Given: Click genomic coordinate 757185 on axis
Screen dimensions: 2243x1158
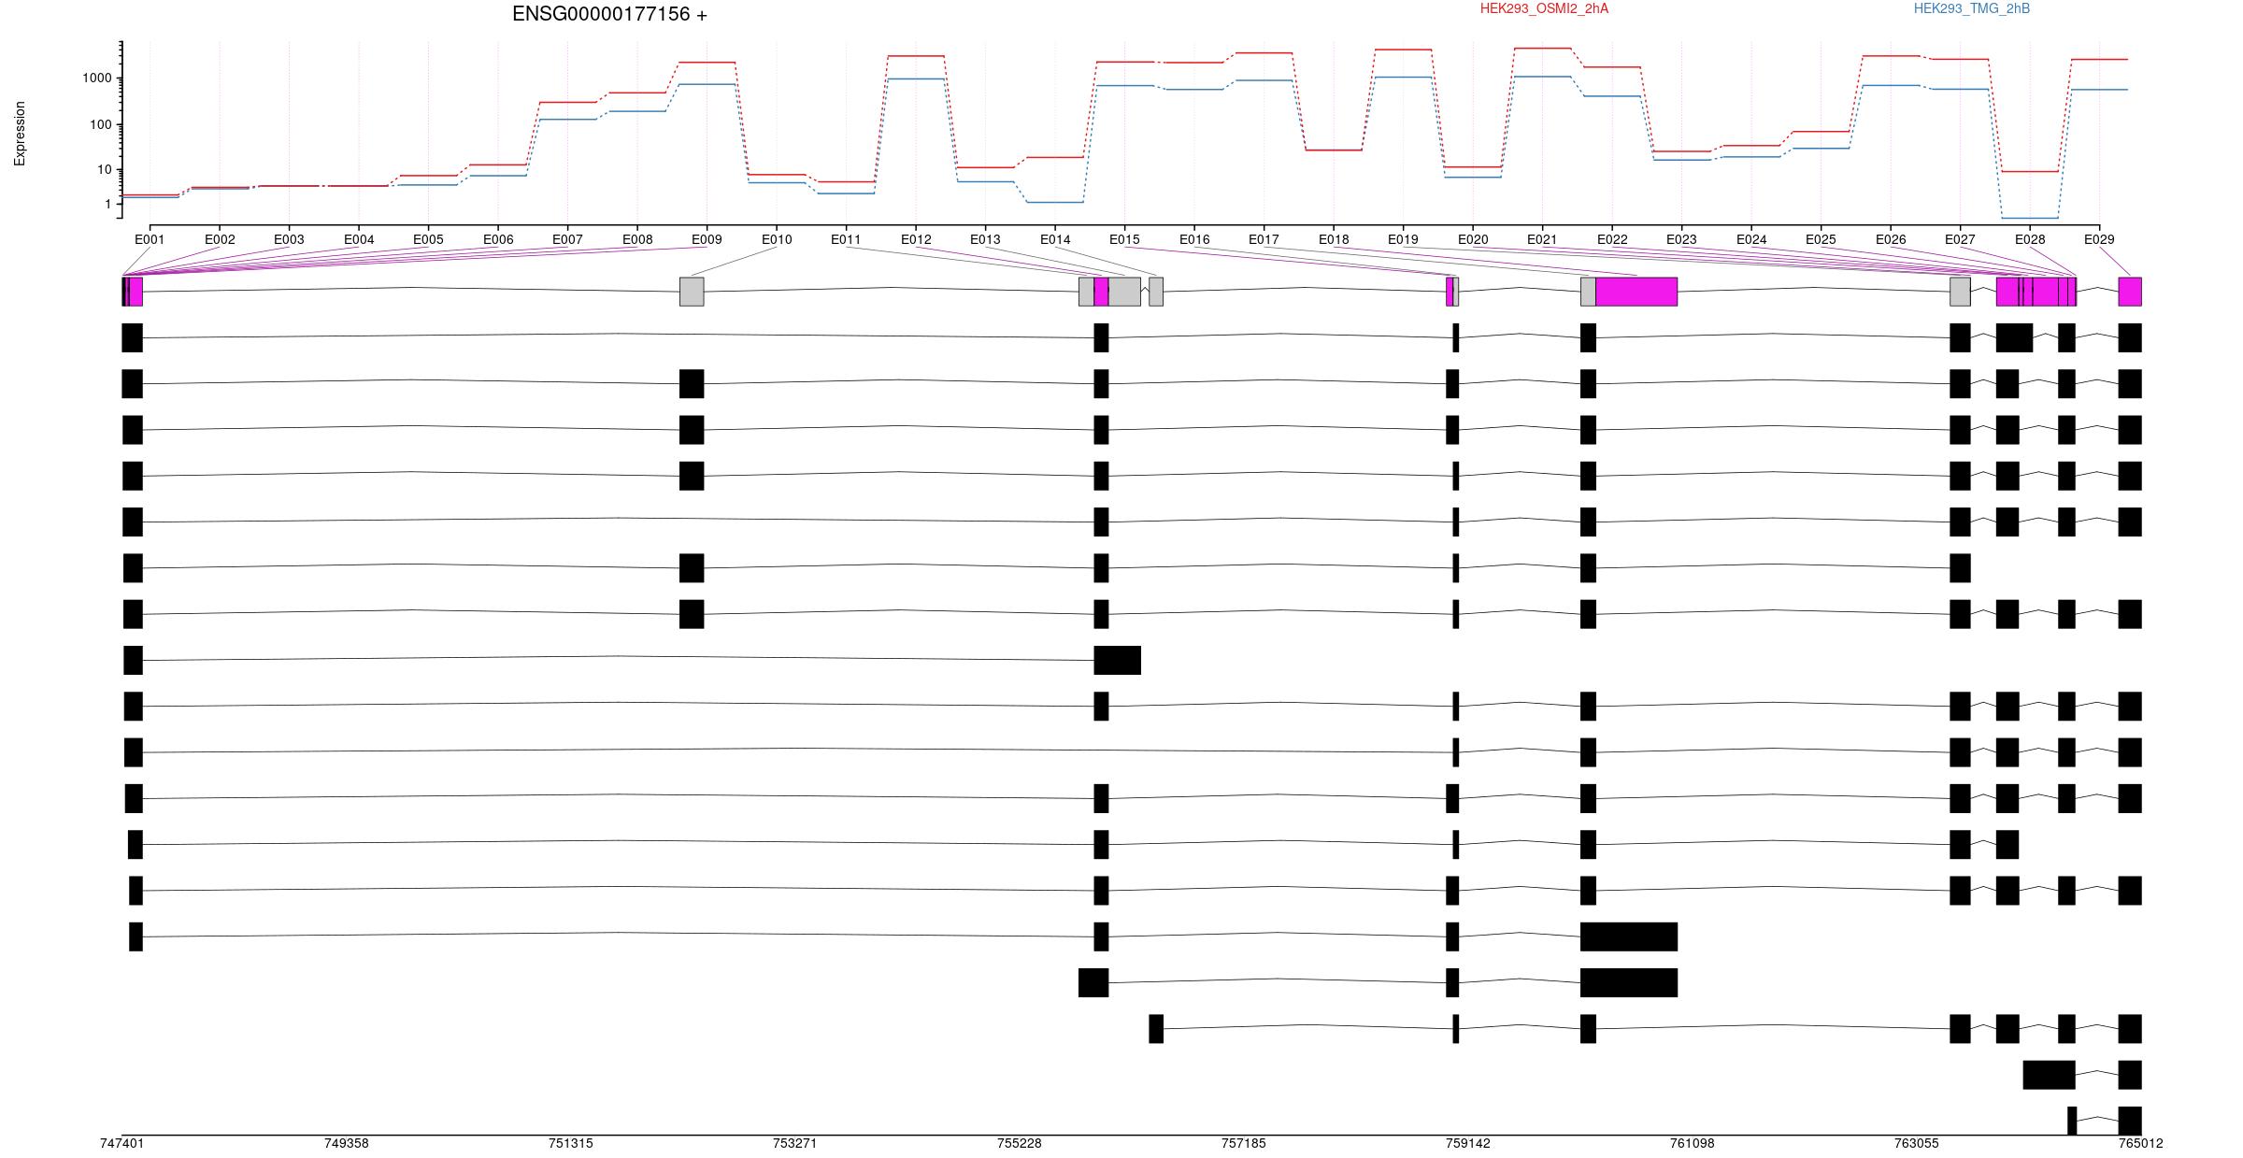Looking at the screenshot, I should point(1244,1144).
